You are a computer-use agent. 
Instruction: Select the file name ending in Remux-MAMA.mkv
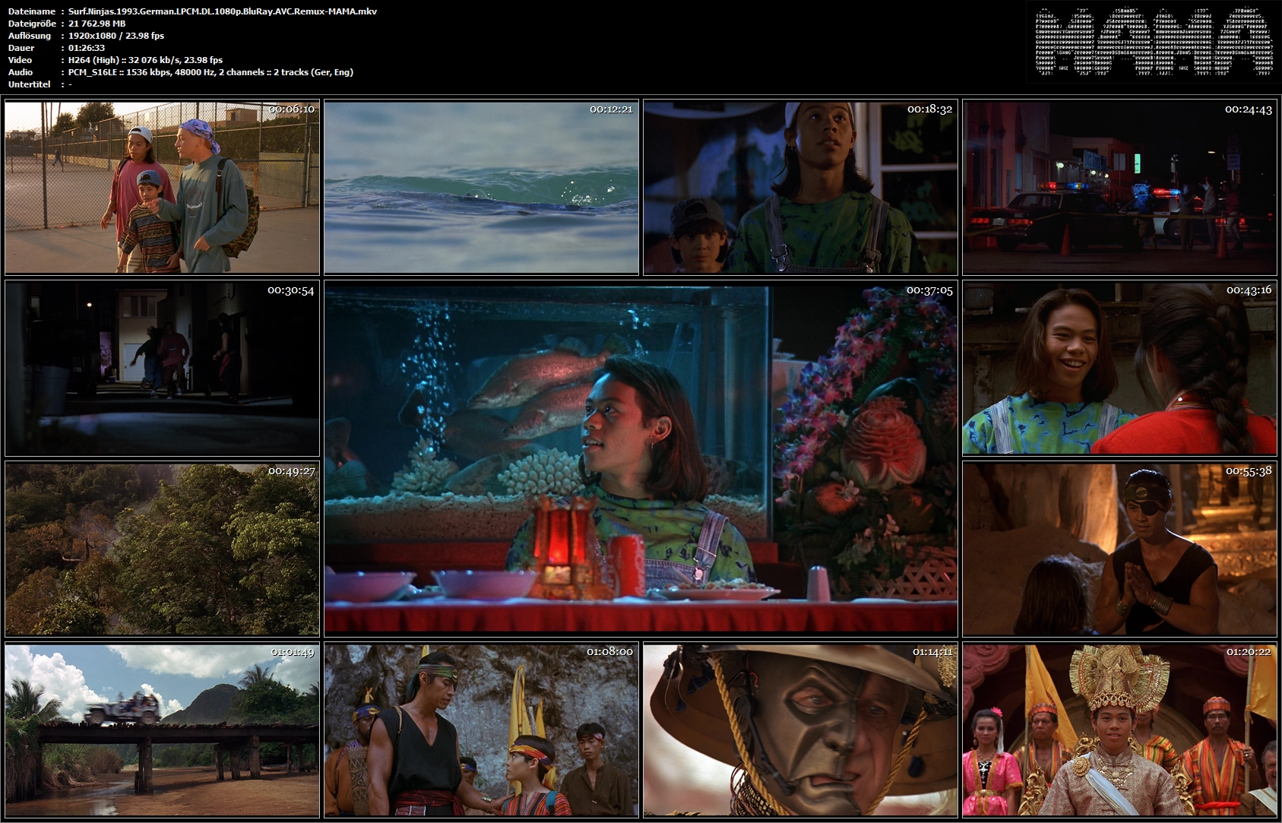pos(223,11)
